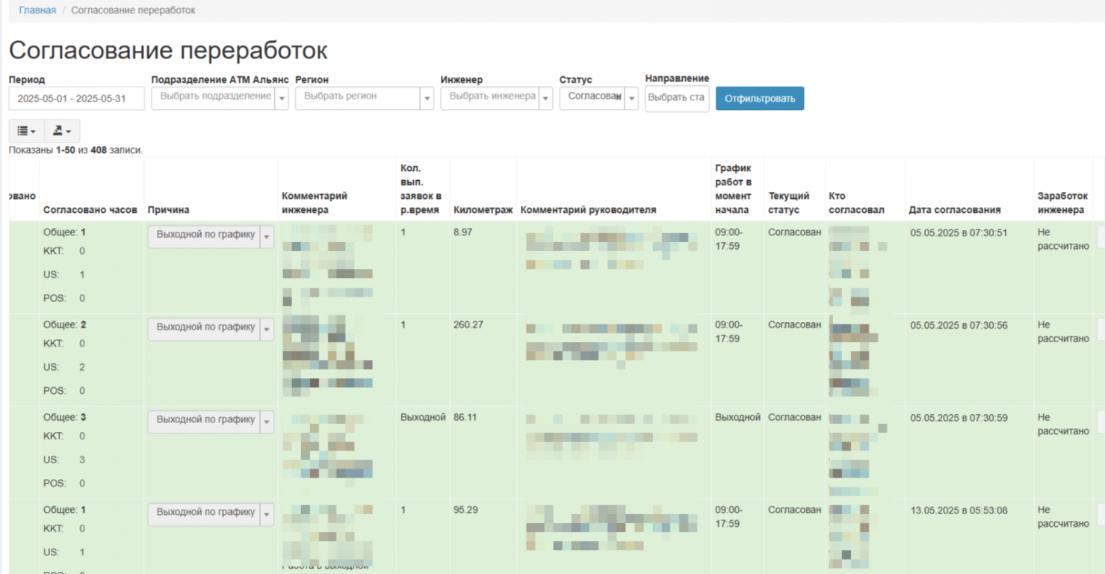Expand Причина dropdown in the 86.11 km row
The width and height of the screenshot is (1105, 574).
[x=267, y=422]
